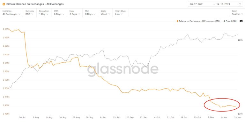This screenshot has height=122, width=245.
Task: Toggle the Balance on Exchanges legend series
Action: pos(198,21)
